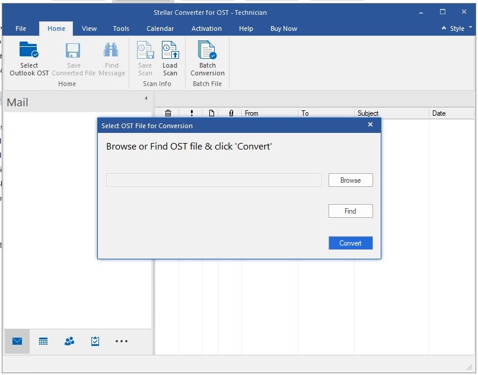
Task: Click Save Converted File ribbon icon
Action: (x=73, y=50)
